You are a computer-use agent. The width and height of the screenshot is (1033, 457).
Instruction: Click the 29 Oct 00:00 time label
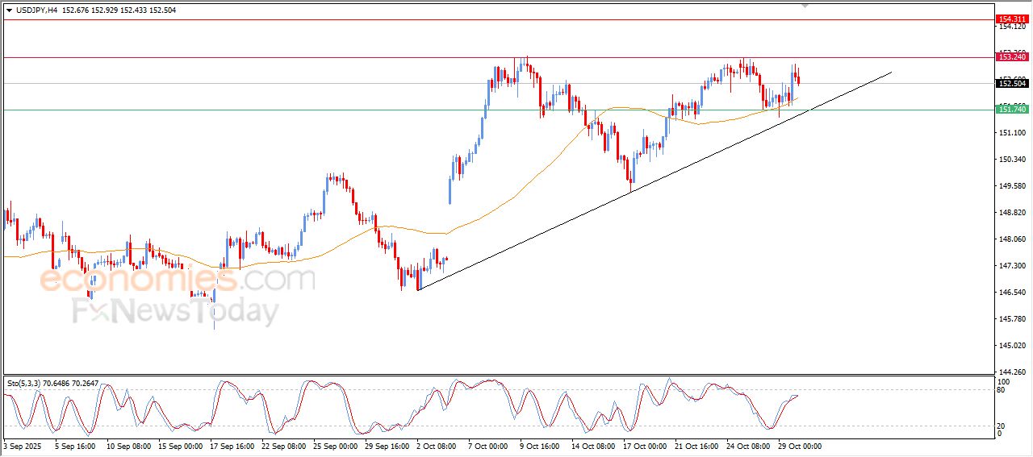(x=799, y=446)
